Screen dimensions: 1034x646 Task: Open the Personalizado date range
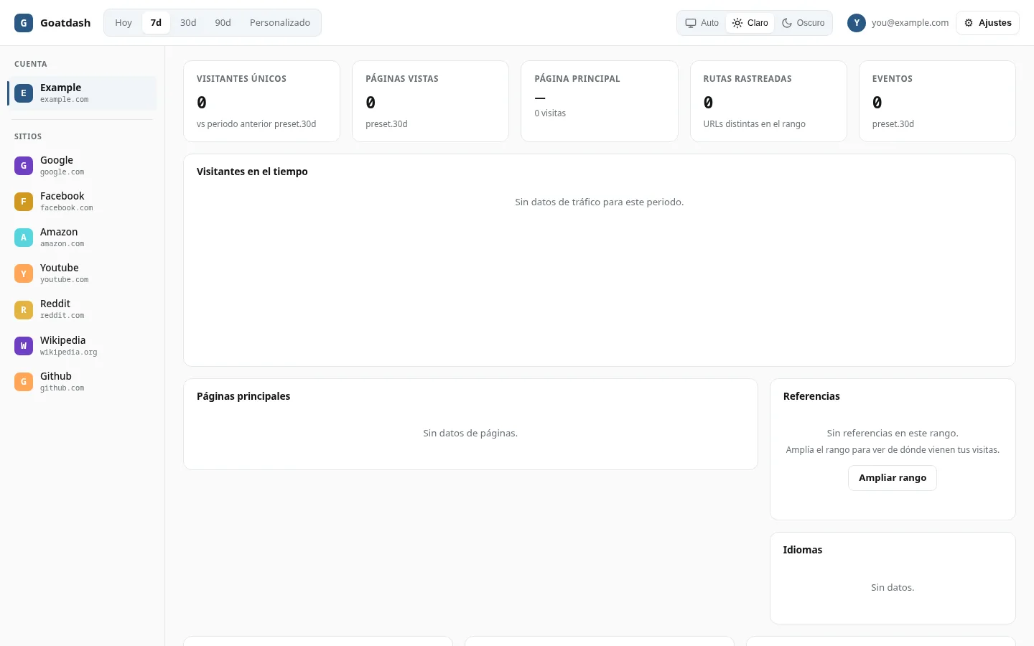coord(280,23)
